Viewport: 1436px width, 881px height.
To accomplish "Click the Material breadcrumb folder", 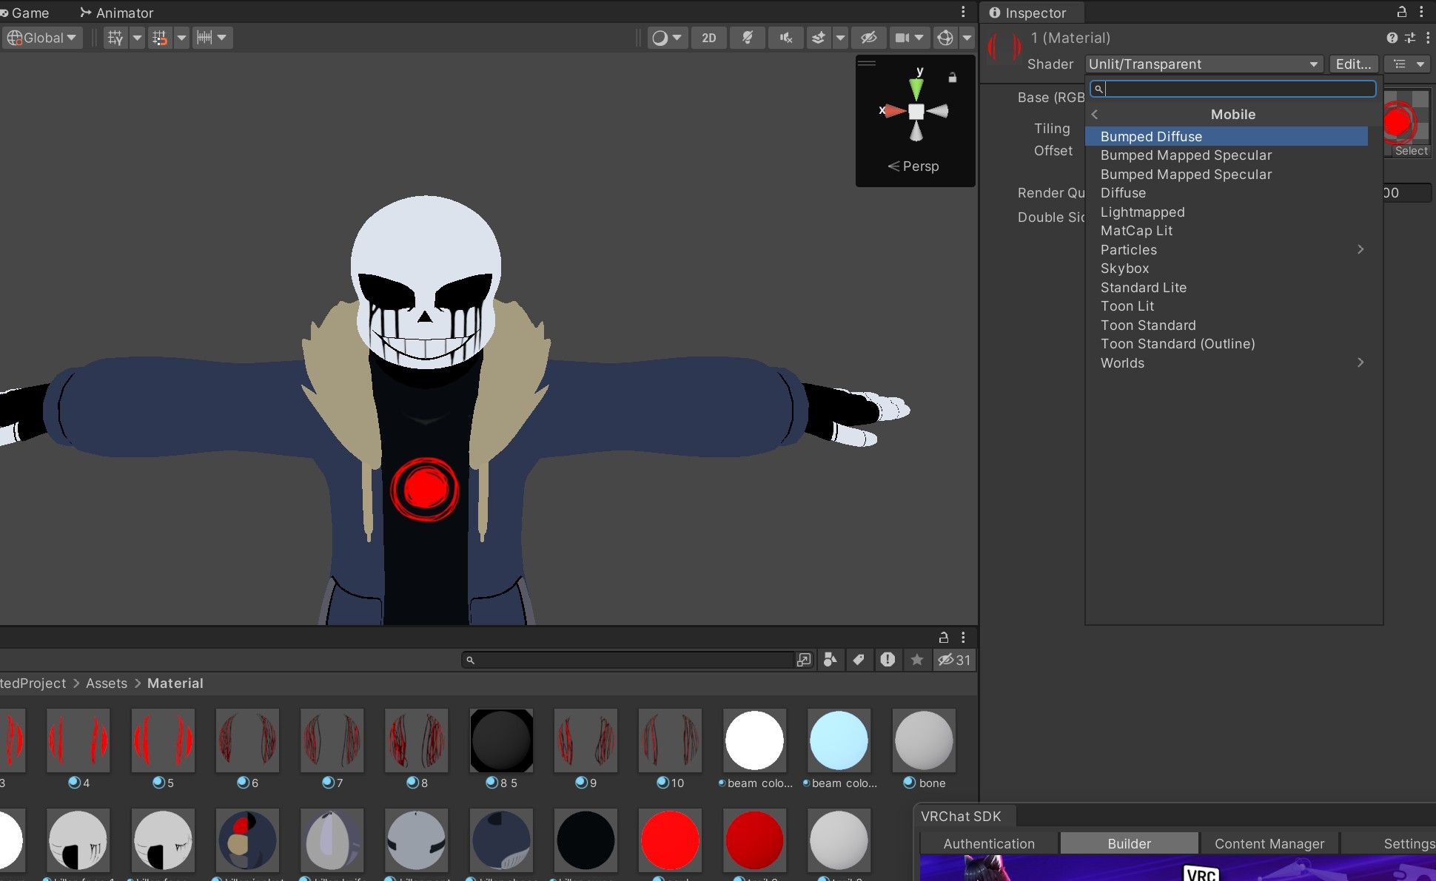I will tap(175, 683).
